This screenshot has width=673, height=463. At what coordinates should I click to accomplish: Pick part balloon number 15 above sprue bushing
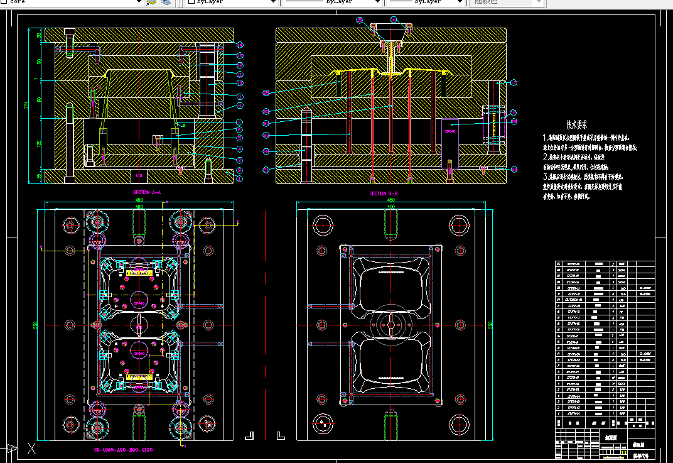(x=359, y=20)
